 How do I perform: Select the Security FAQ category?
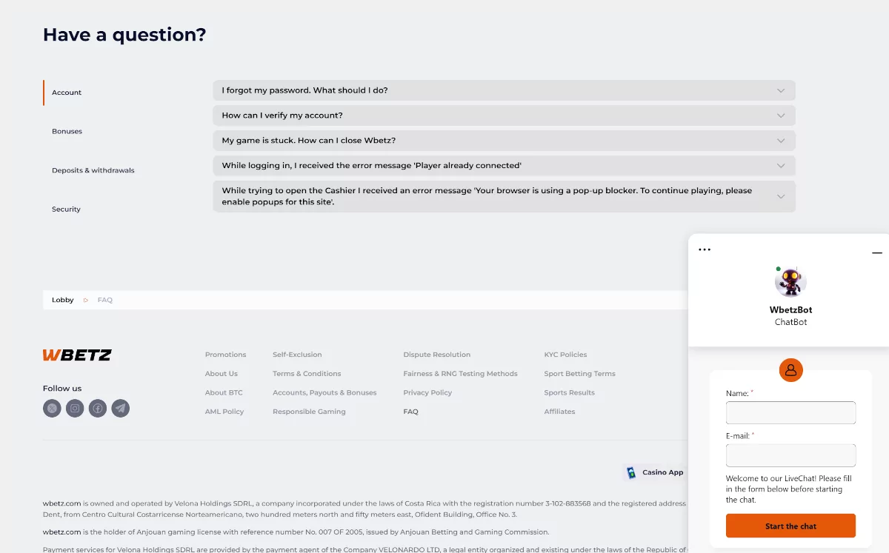tap(66, 210)
